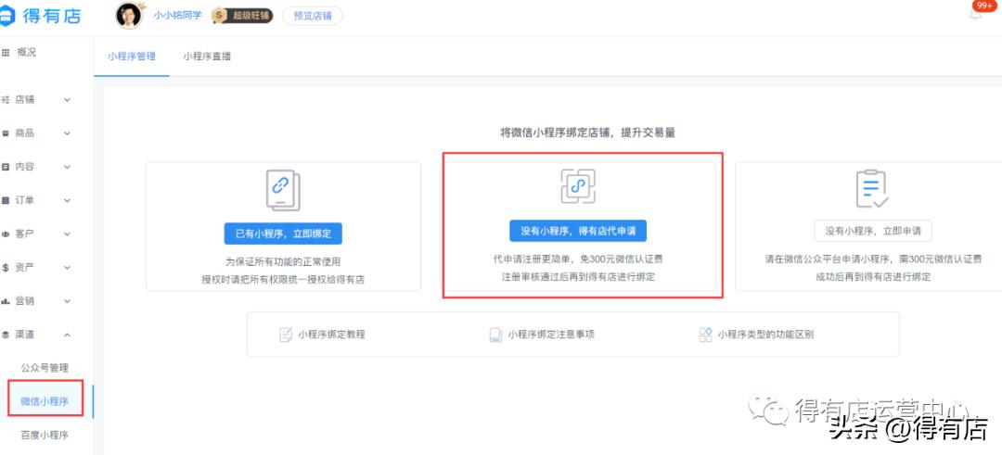Click text 请在微信公众平台申请小程序，需300元微信认证费
Image resolution: width=1002 pixels, height=455 pixels.
click(x=873, y=259)
